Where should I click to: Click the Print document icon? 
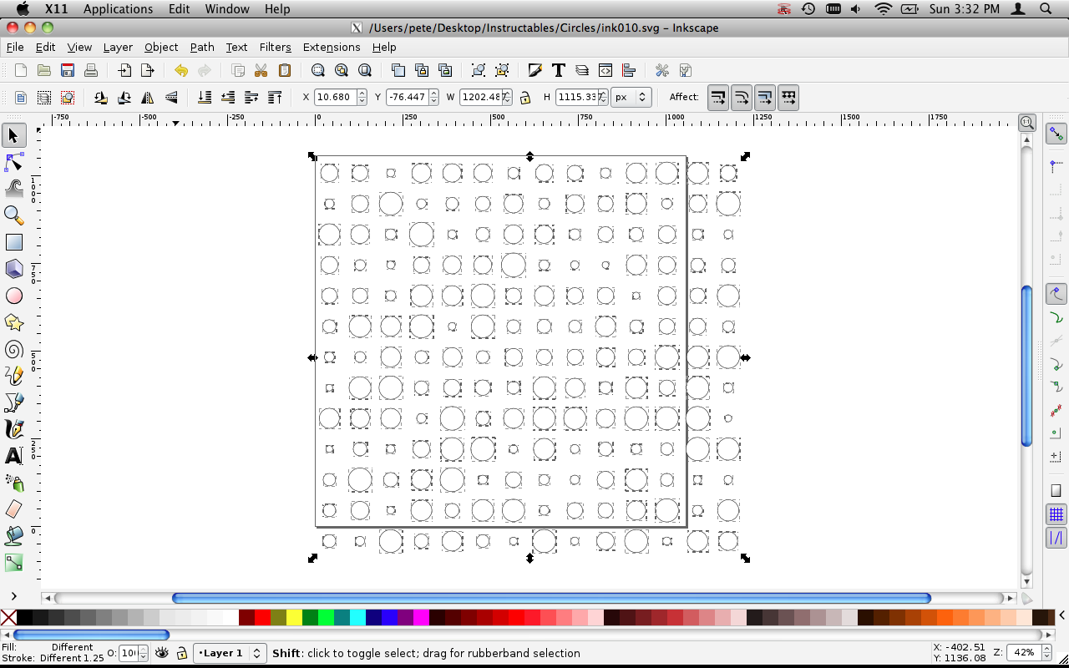point(91,70)
